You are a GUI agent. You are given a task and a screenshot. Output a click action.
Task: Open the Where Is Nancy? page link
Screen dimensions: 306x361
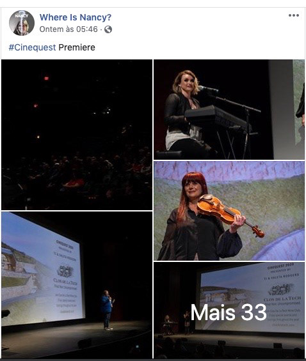click(76, 17)
